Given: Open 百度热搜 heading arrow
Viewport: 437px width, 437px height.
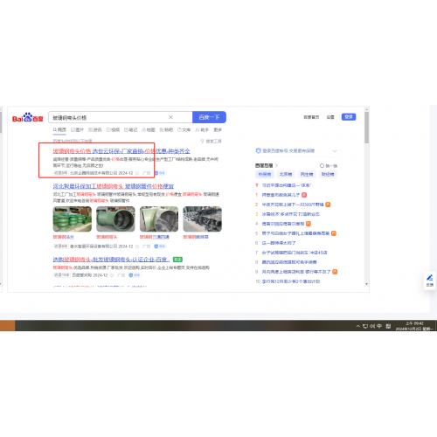Looking at the screenshot, I should point(276,165).
